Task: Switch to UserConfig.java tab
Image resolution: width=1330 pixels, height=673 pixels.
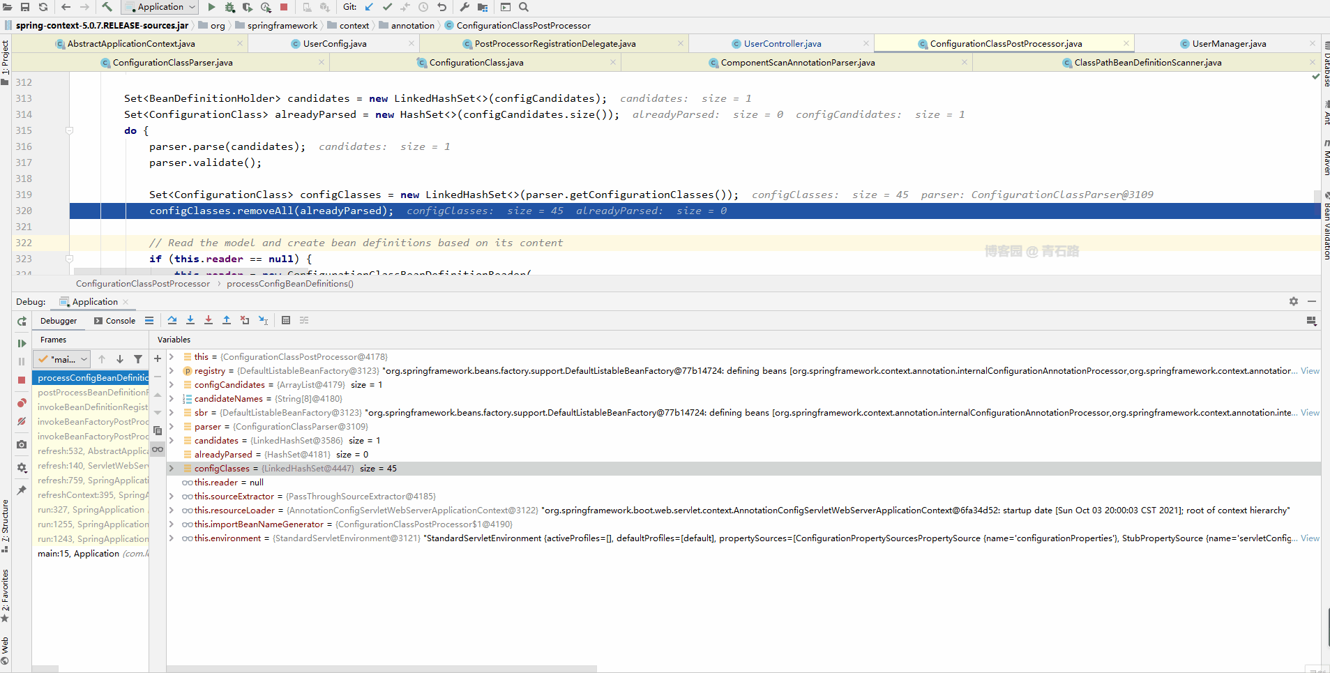Action: click(335, 43)
